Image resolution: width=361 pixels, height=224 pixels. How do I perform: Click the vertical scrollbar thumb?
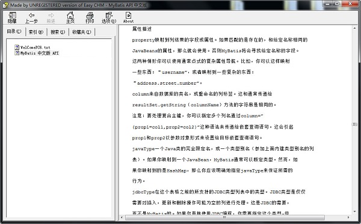(x=354, y=124)
